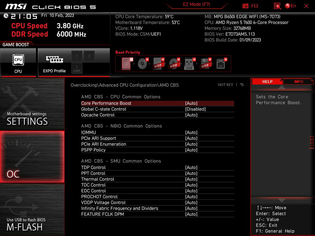Click the Core Performance Boost label
Image resolution: width=315 pixels, height=236 pixels.
106,103
